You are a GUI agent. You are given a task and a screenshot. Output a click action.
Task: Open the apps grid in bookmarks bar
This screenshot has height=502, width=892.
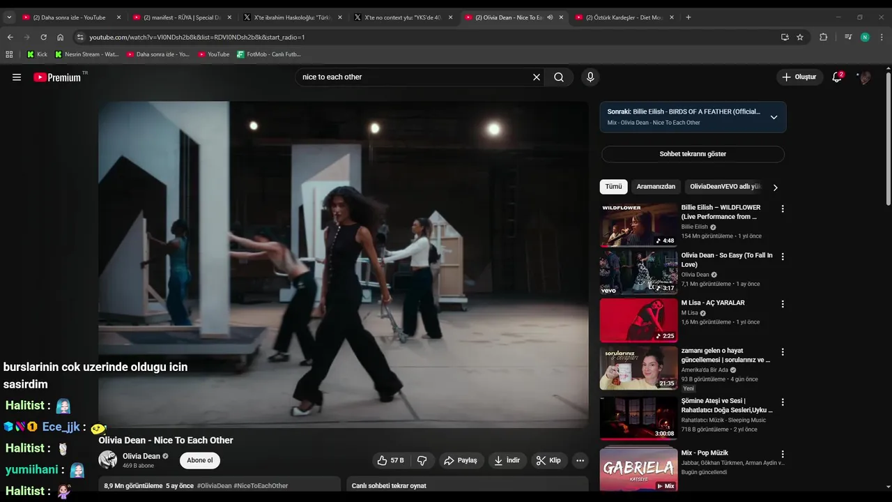coord(9,54)
